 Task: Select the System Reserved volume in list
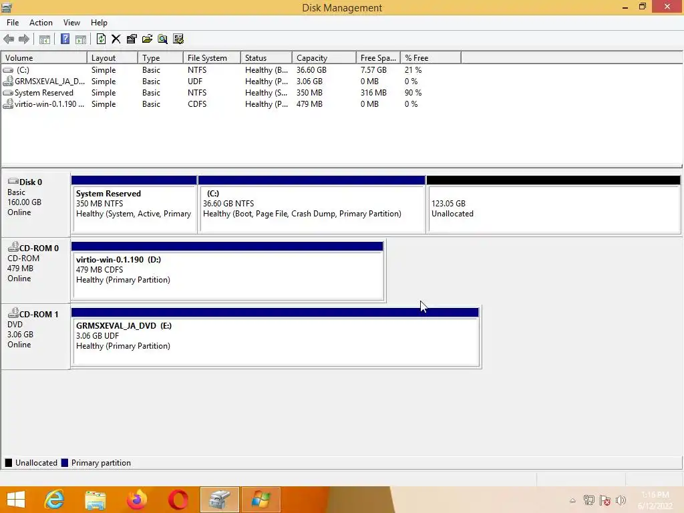pos(44,92)
